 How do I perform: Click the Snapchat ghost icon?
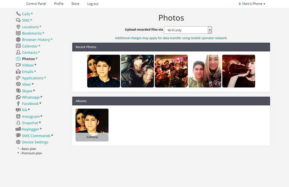coord(18,123)
